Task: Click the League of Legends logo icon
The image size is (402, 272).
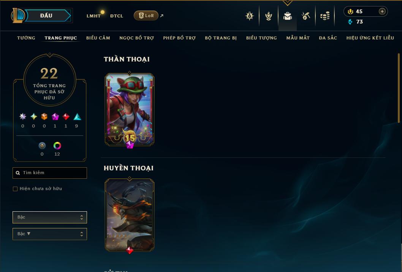Action: coord(17,15)
